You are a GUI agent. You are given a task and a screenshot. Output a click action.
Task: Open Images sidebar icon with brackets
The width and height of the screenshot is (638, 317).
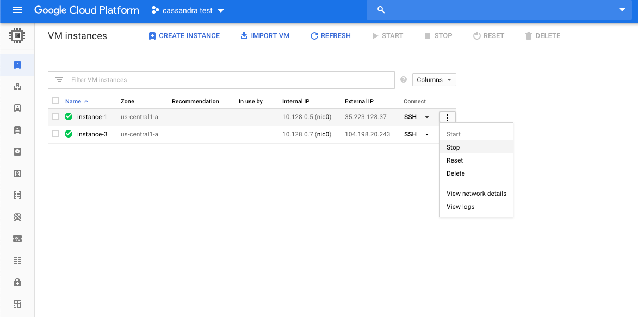(x=17, y=195)
